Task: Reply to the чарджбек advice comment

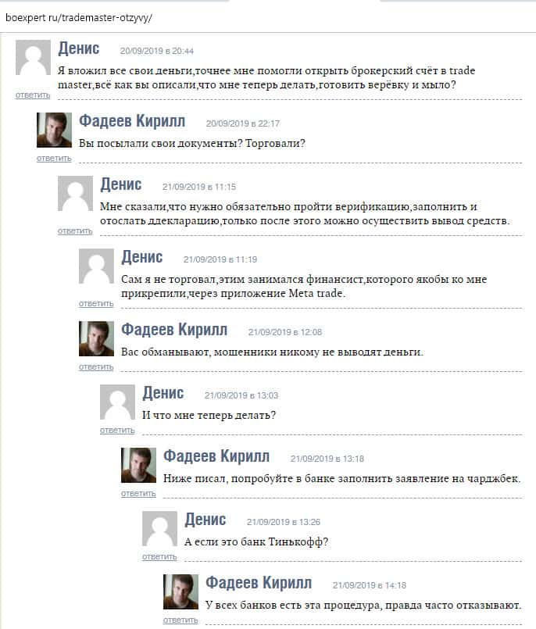Action: pos(138,494)
